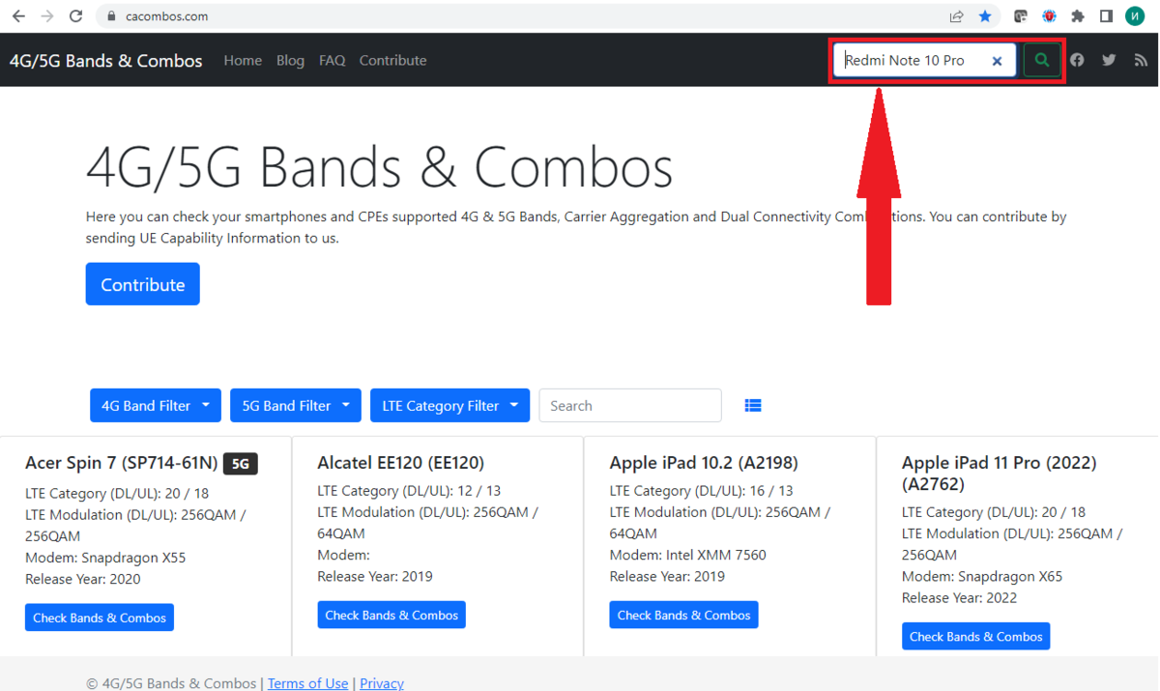
Task: Open the Blog menu item
Action: pyautogui.click(x=290, y=60)
